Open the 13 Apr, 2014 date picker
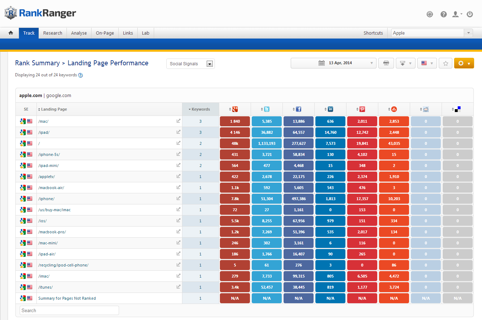Image resolution: width=482 pixels, height=320 pixels. (333, 63)
